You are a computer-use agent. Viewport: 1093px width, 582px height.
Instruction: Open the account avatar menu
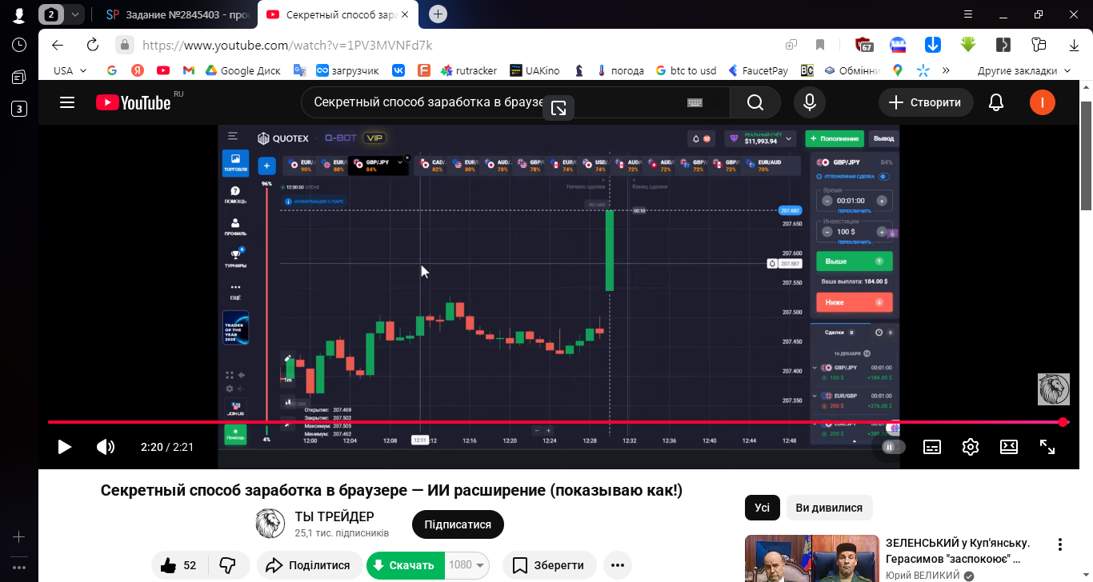pos(1042,102)
